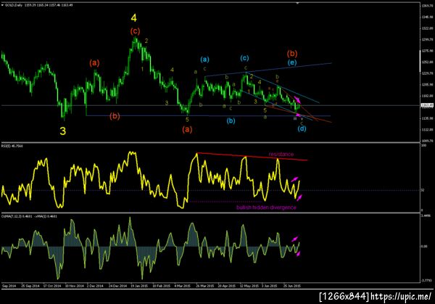Viewport: 435px width, 304px height.
Task: Click the 10 Nov 2014 date label
Action: pos(75,286)
